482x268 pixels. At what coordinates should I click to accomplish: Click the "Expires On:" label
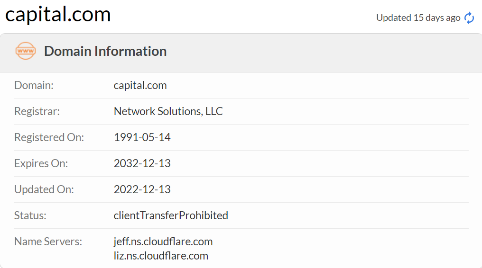[x=41, y=164]
